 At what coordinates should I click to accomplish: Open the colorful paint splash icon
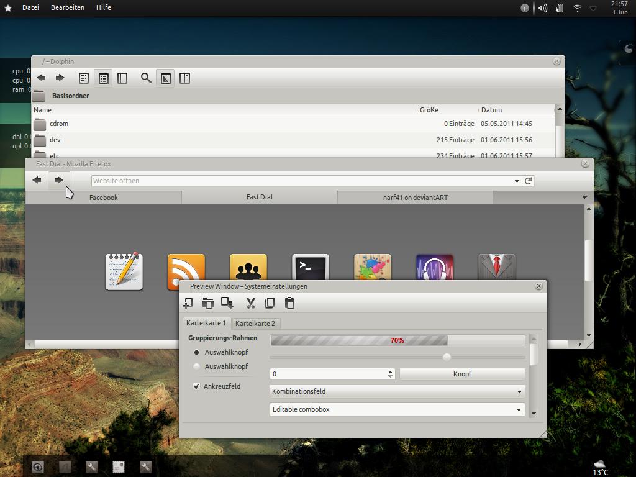(373, 267)
